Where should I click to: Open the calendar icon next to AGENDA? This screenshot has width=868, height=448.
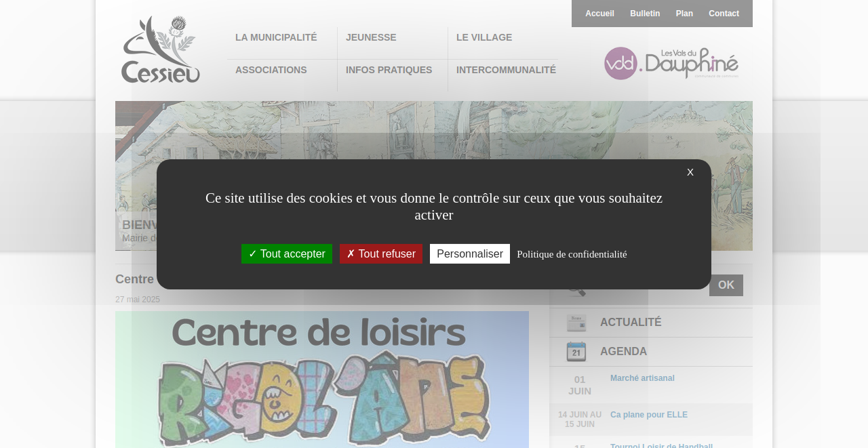coord(576,352)
